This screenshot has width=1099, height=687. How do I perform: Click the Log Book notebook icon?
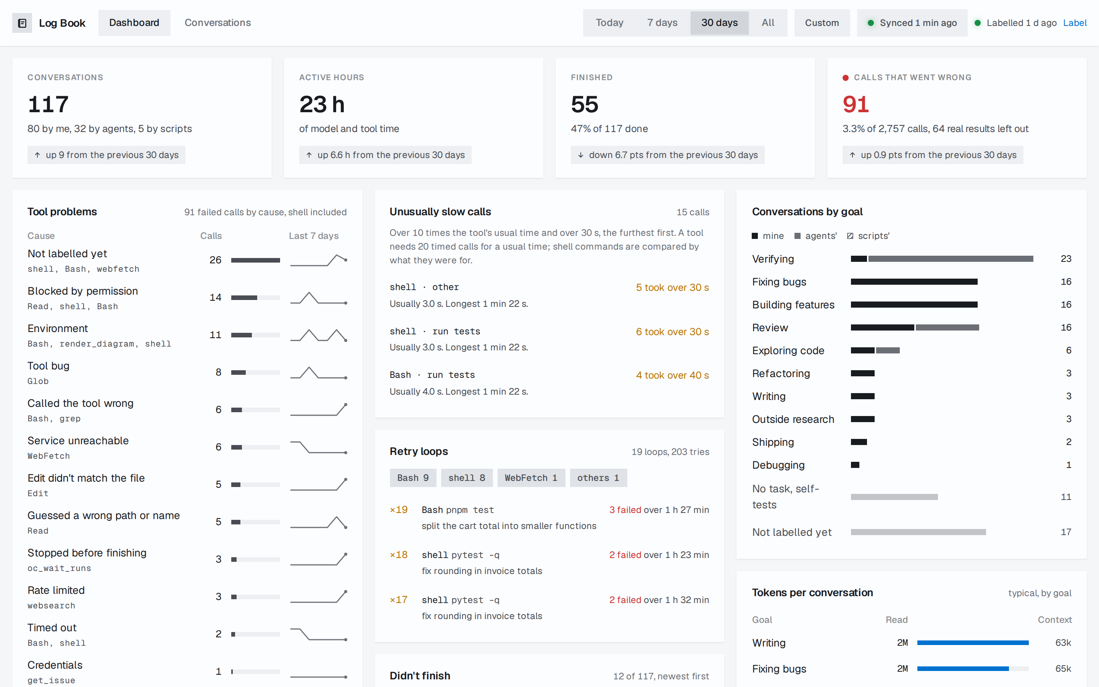(x=22, y=23)
